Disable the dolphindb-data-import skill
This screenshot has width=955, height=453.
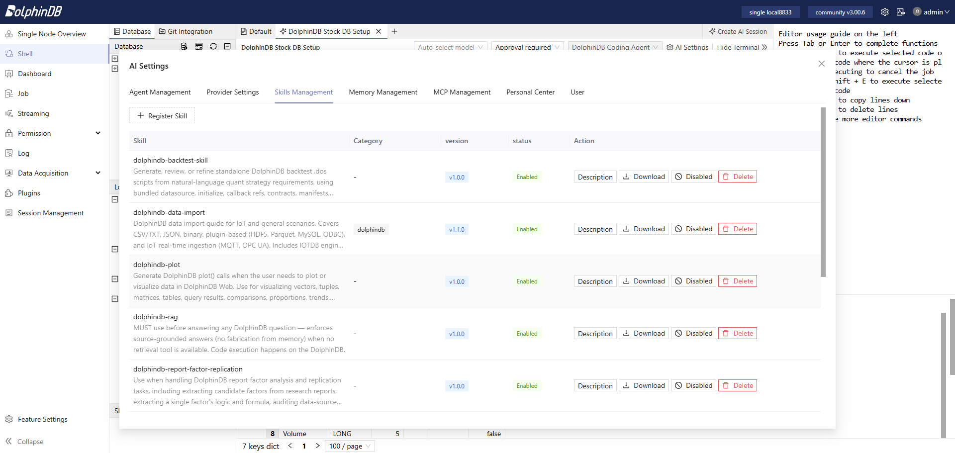[x=693, y=229]
